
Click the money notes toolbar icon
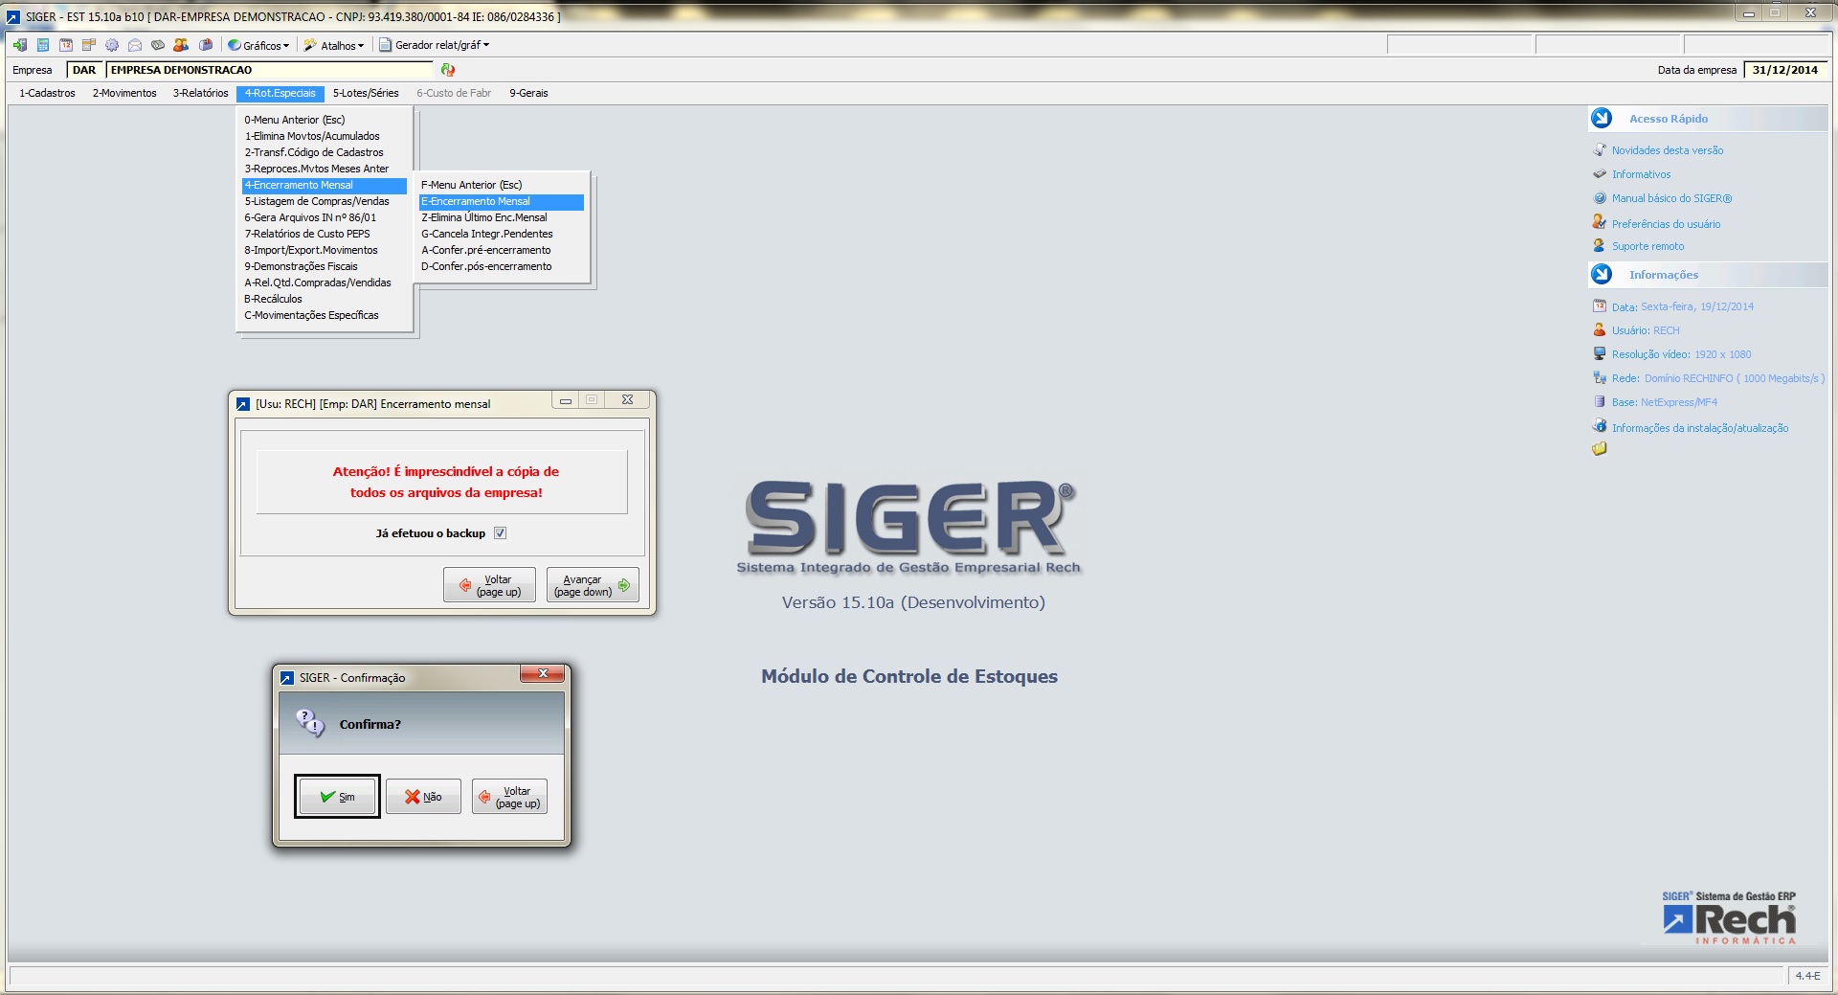tap(158, 45)
